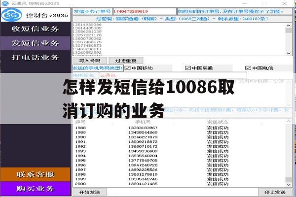The image size is (296, 197).
Task: Click 发信成功 status in row 1992
Action: click(218, 146)
